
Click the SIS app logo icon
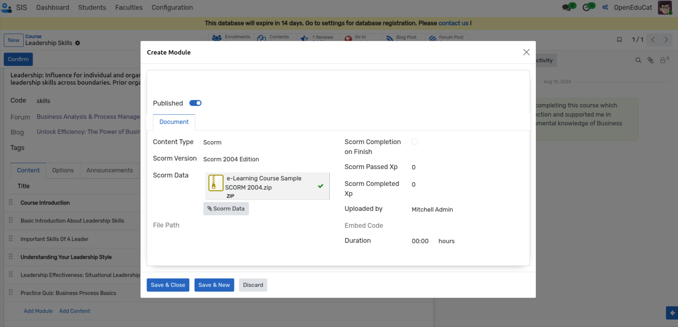pos(6,7)
